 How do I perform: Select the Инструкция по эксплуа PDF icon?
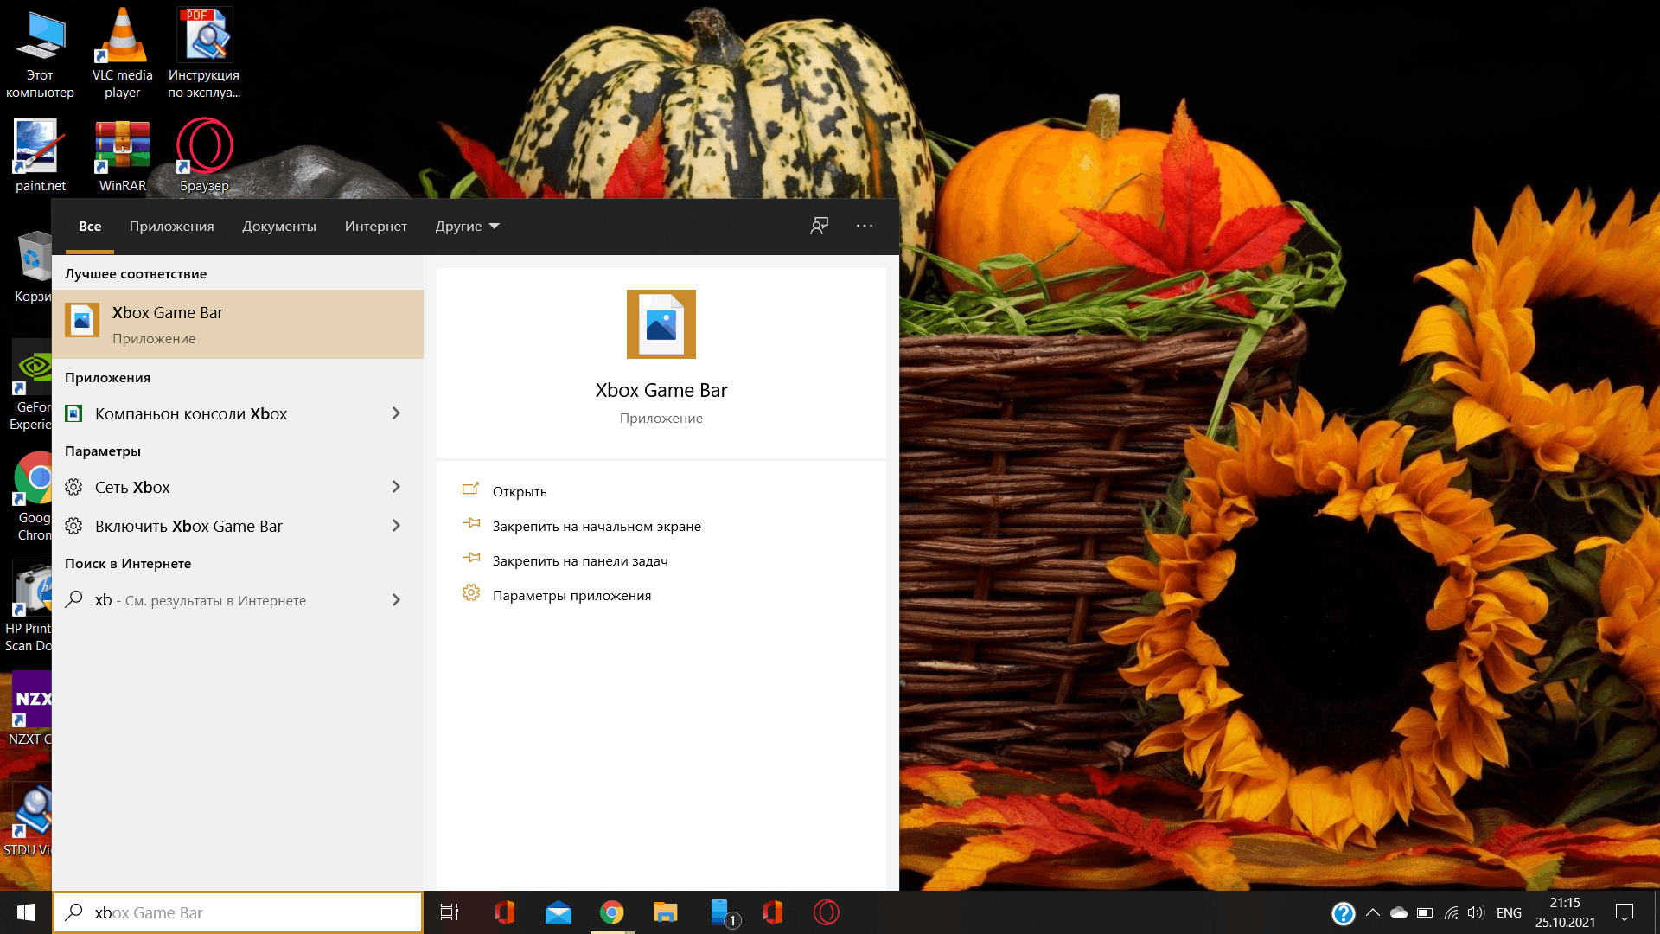point(204,54)
